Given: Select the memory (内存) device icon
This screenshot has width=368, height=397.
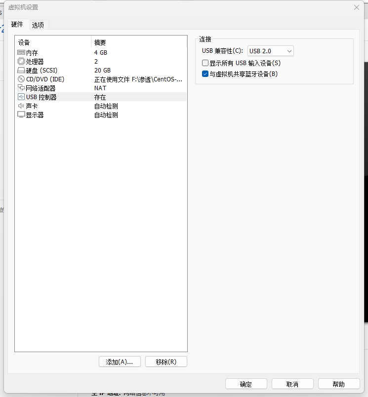Looking at the screenshot, I should 21,52.
